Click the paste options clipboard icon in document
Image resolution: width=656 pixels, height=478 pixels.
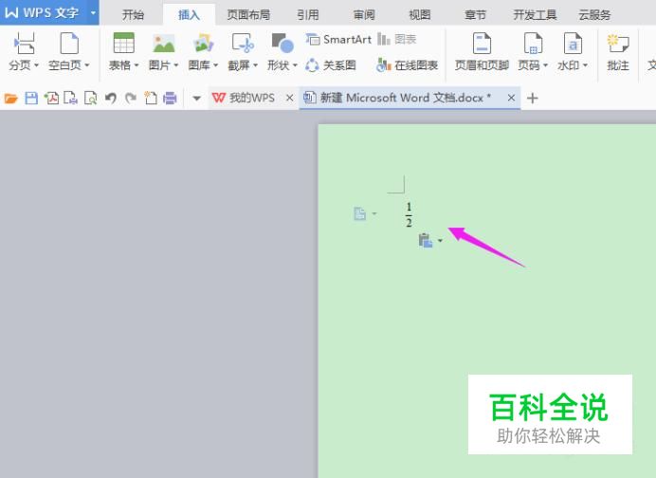pyautogui.click(x=426, y=240)
